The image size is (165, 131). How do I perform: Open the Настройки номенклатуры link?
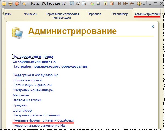[33, 90]
